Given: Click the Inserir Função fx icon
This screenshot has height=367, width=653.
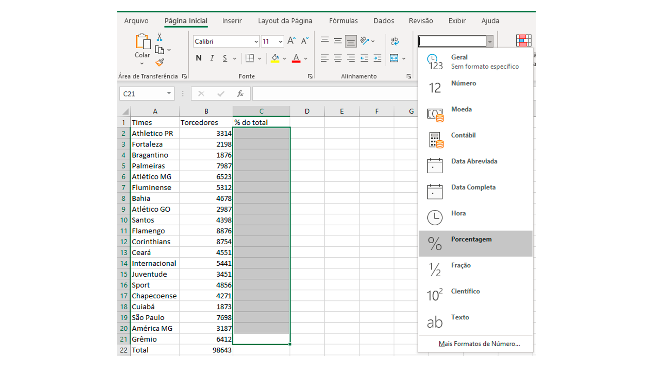Looking at the screenshot, I should pos(240,93).
